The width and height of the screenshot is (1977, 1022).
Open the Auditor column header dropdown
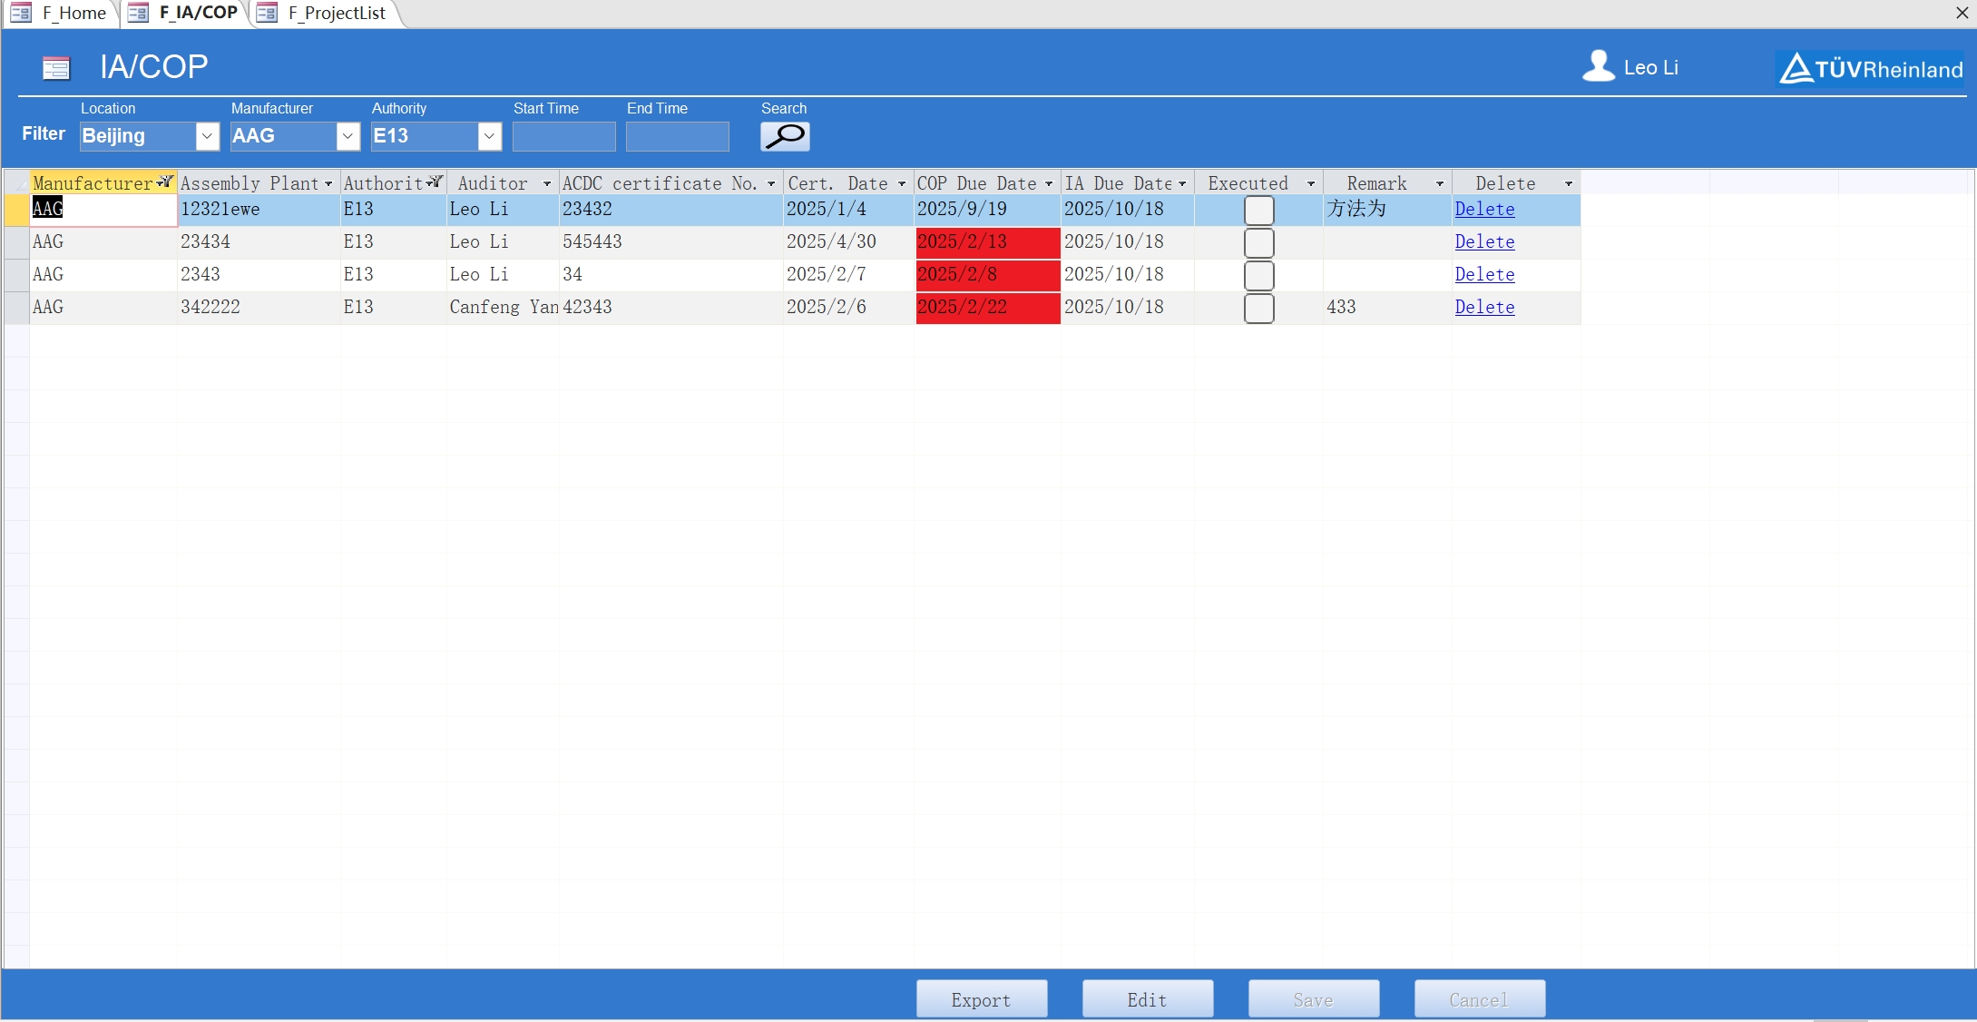[547, 183]
